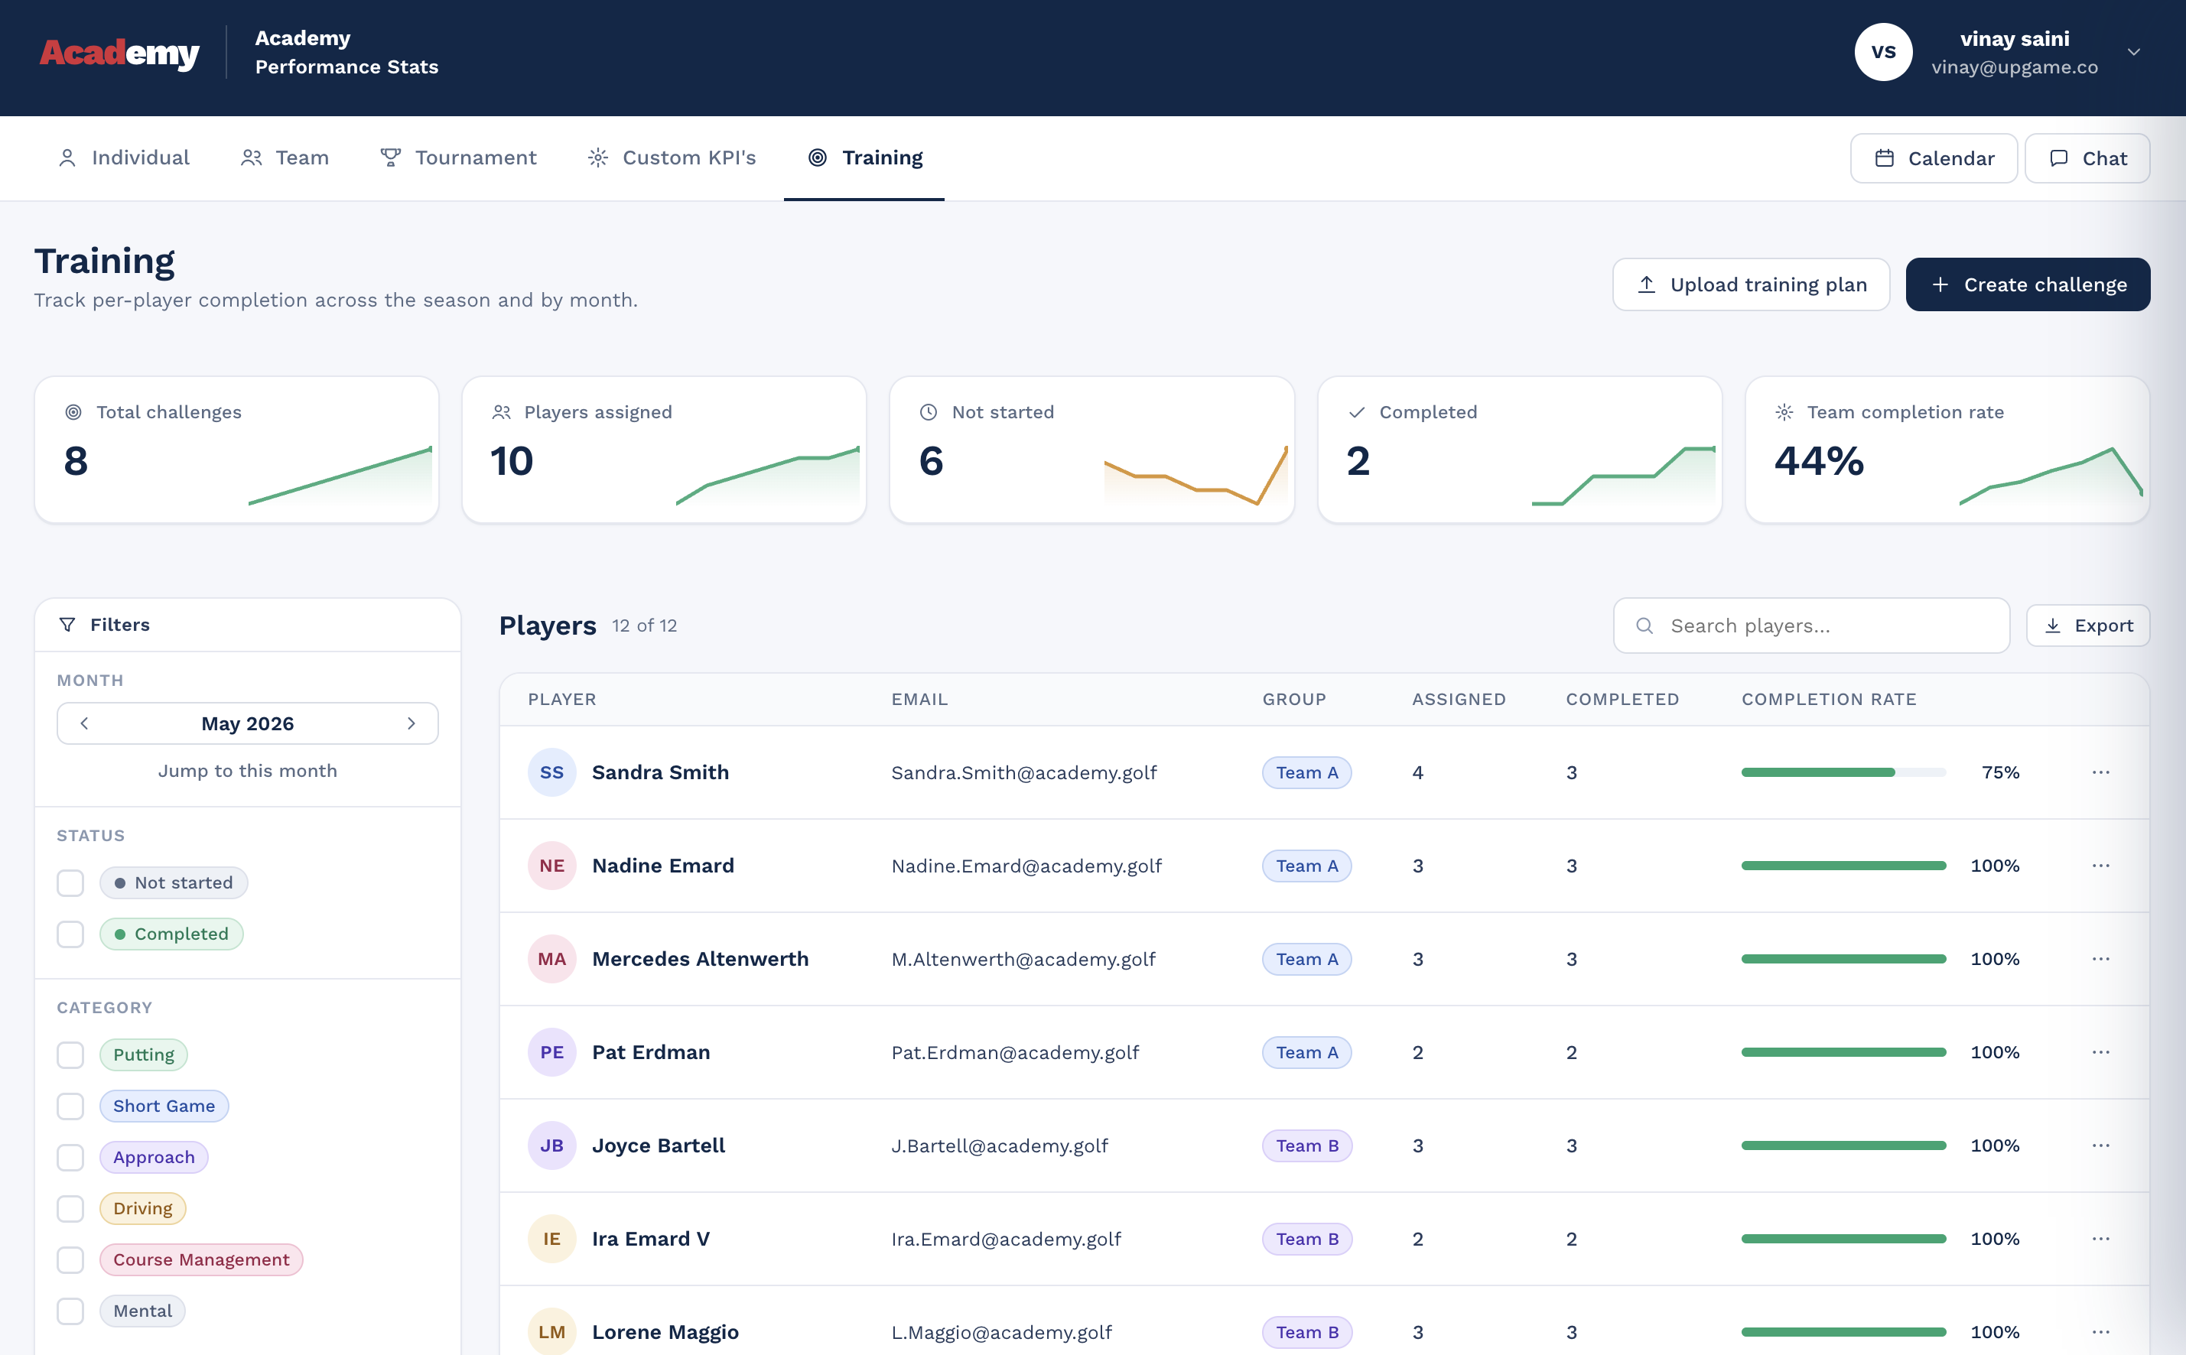Click the Filters funnel icon
This screenshot has height=1355, width=2186.
pos(67,625)
